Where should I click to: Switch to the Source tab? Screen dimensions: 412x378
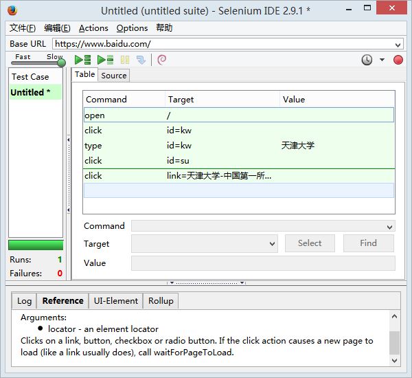[x=114, y=76]
